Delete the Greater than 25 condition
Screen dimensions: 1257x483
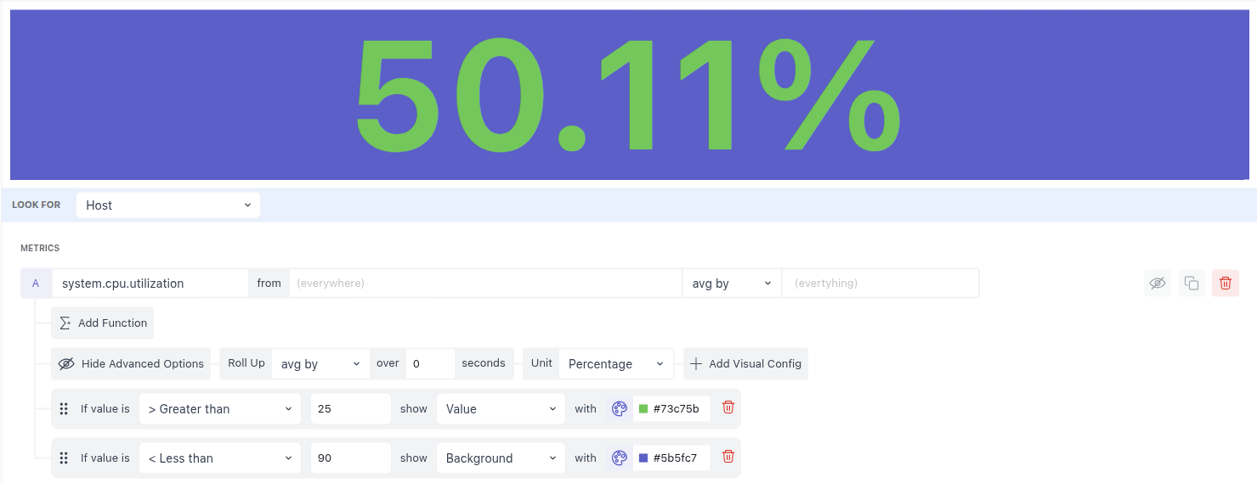(x=728, y=407)
